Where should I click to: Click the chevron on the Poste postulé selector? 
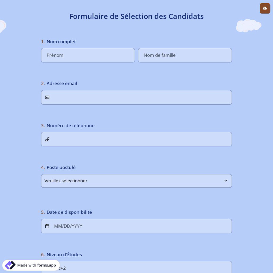pyautogui.click(x=226, y=180)
